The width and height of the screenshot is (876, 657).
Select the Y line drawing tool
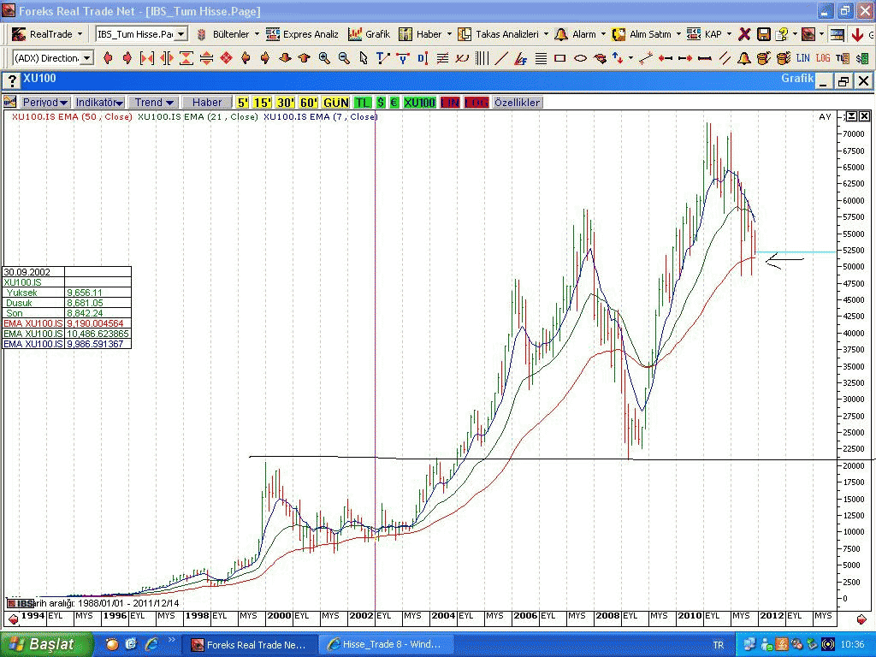click(x=403, y=58)
